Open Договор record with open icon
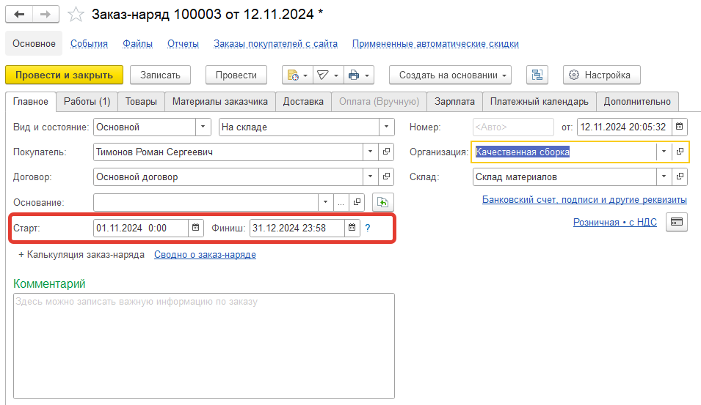The image size is (701, 405). point(386,177)
